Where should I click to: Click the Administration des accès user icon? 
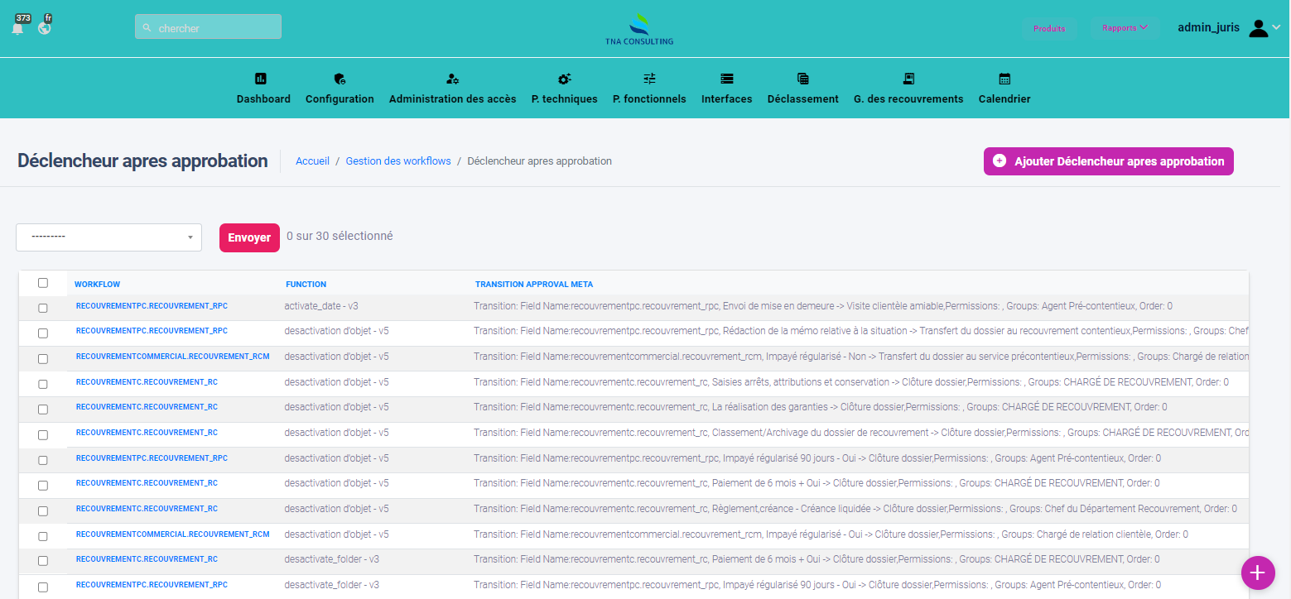pos(452,79)
